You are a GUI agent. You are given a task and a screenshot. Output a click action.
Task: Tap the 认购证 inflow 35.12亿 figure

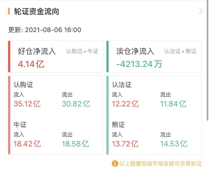pos(27,104)
